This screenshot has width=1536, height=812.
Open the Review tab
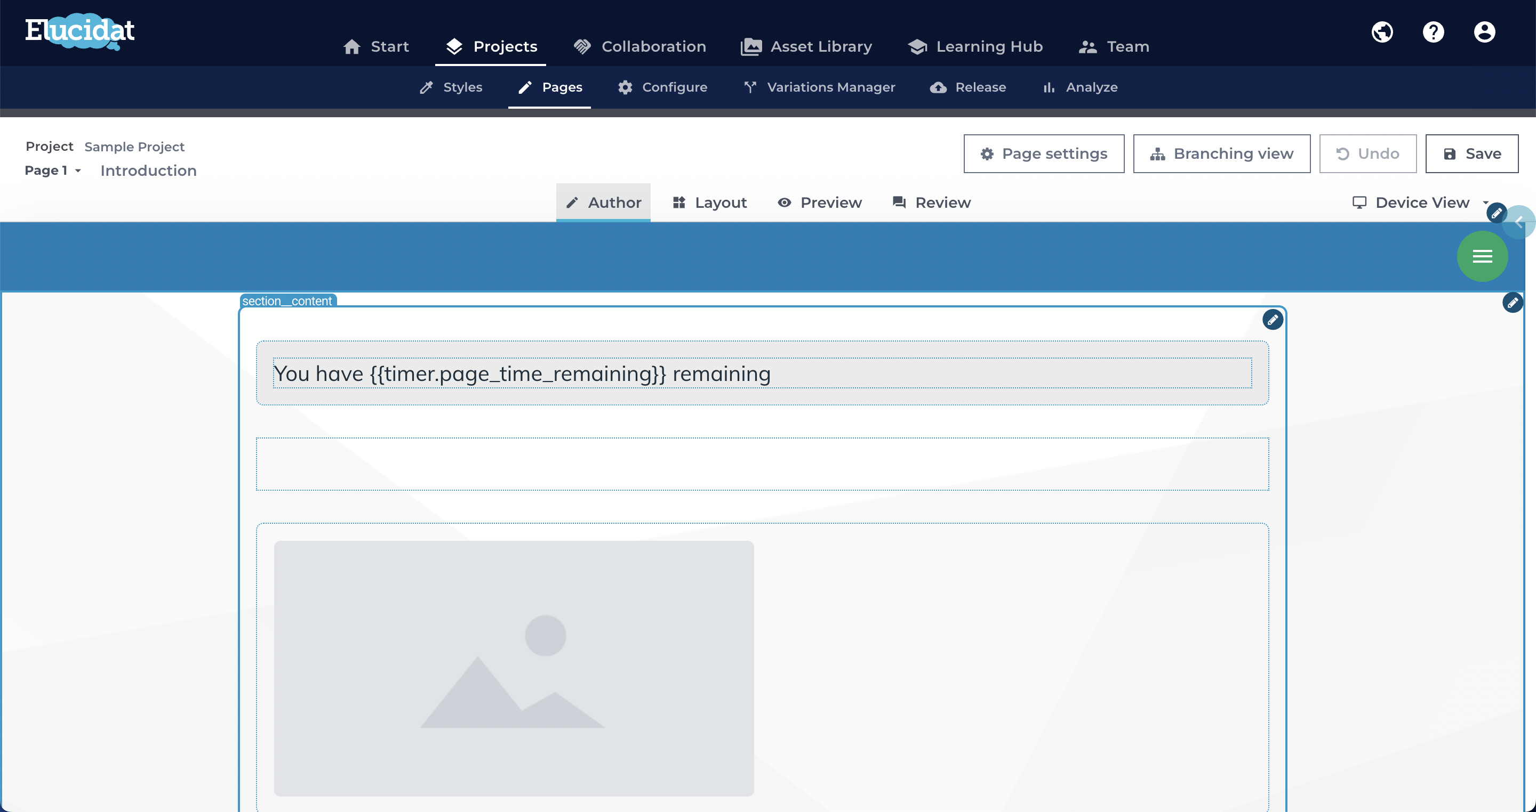click(931, 202)
